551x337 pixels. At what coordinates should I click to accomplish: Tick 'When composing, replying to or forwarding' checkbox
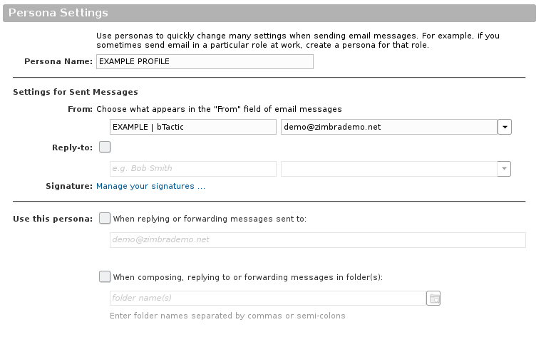tap(105, 276)
